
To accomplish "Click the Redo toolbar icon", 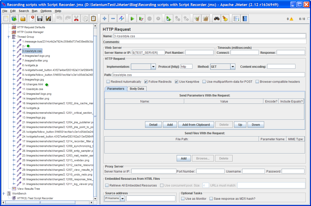I will click(x=68, y=18).
